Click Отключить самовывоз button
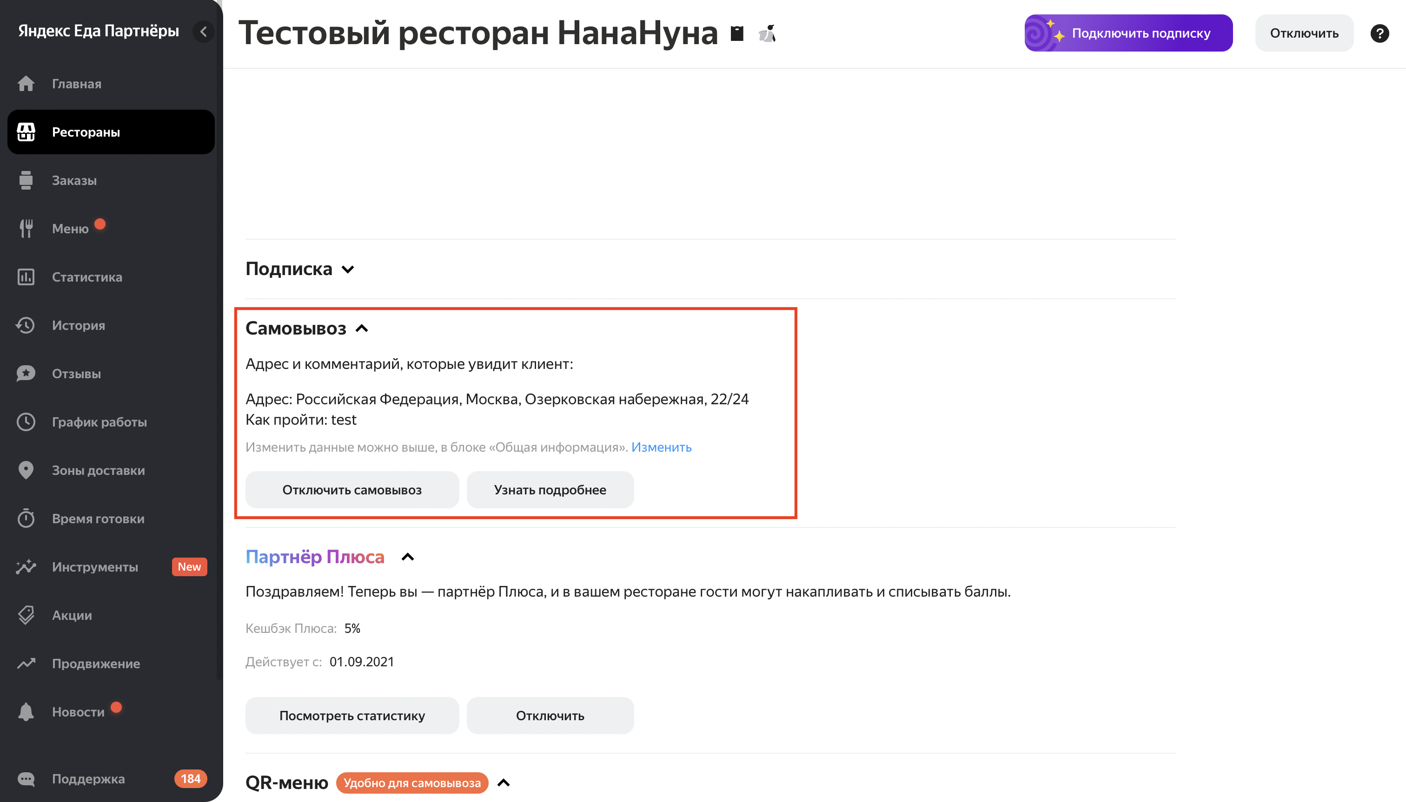 (351, 490)
